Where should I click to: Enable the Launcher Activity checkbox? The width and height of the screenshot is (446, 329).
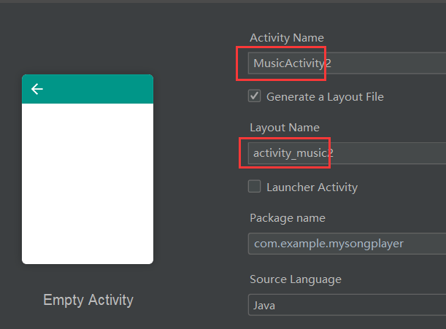click(255, 186)
